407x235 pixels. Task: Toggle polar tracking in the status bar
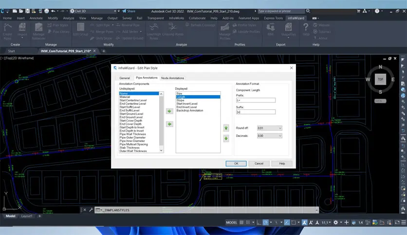[x=265, y=222]
